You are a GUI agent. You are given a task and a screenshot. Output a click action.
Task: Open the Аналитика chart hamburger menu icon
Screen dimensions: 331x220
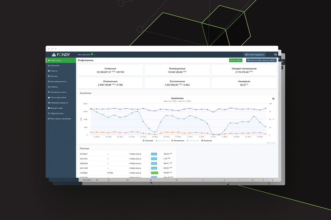pyautogui.click(x=273, y=99)
